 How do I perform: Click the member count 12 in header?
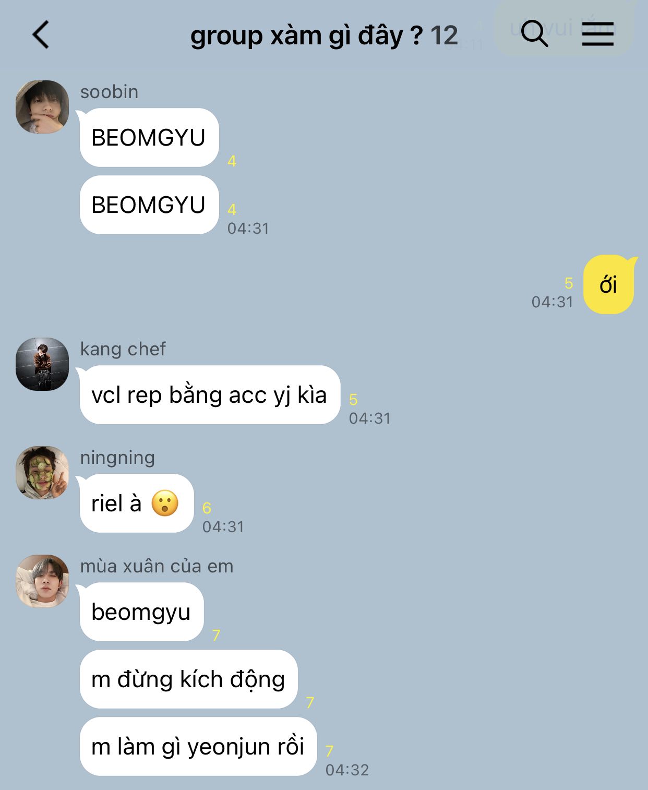click(x=444, y=36)
